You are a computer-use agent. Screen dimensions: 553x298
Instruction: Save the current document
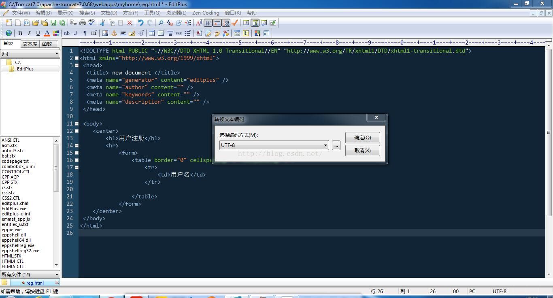pos(53,23)
